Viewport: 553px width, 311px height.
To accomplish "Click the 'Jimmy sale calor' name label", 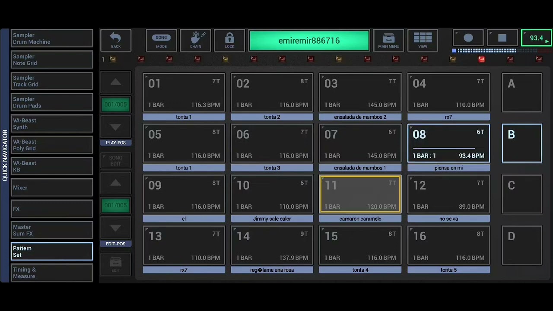I will coord(272,219).
